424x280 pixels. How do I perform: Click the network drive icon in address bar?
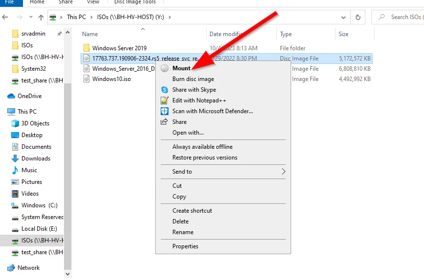53,18
